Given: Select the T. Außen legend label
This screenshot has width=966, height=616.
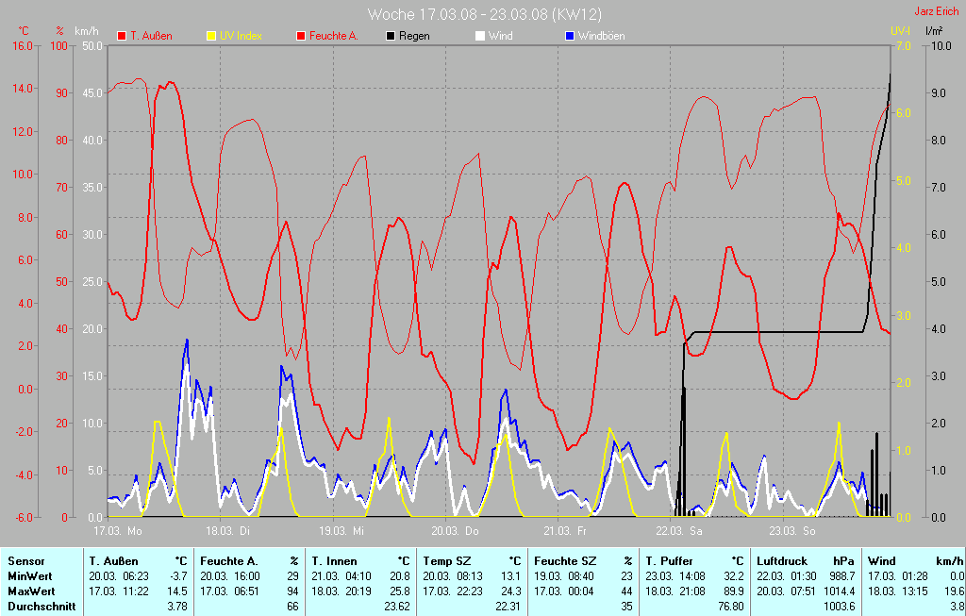Looking at the screenshot, I should click(x=151, y=37).
